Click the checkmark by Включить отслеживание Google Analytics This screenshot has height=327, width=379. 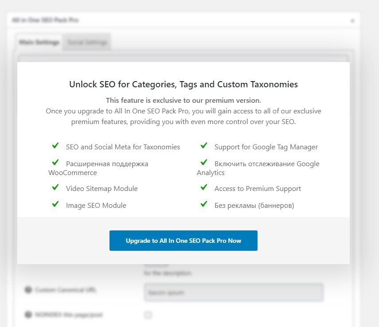click(x=204, y=162)
